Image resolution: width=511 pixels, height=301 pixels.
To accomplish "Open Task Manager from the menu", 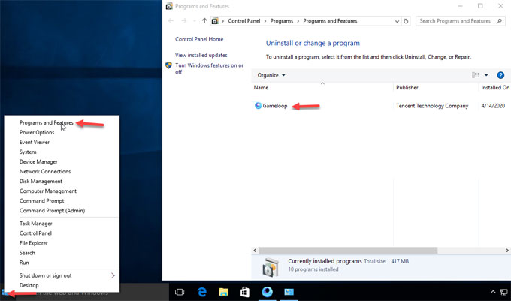I will tap(35, 224).
